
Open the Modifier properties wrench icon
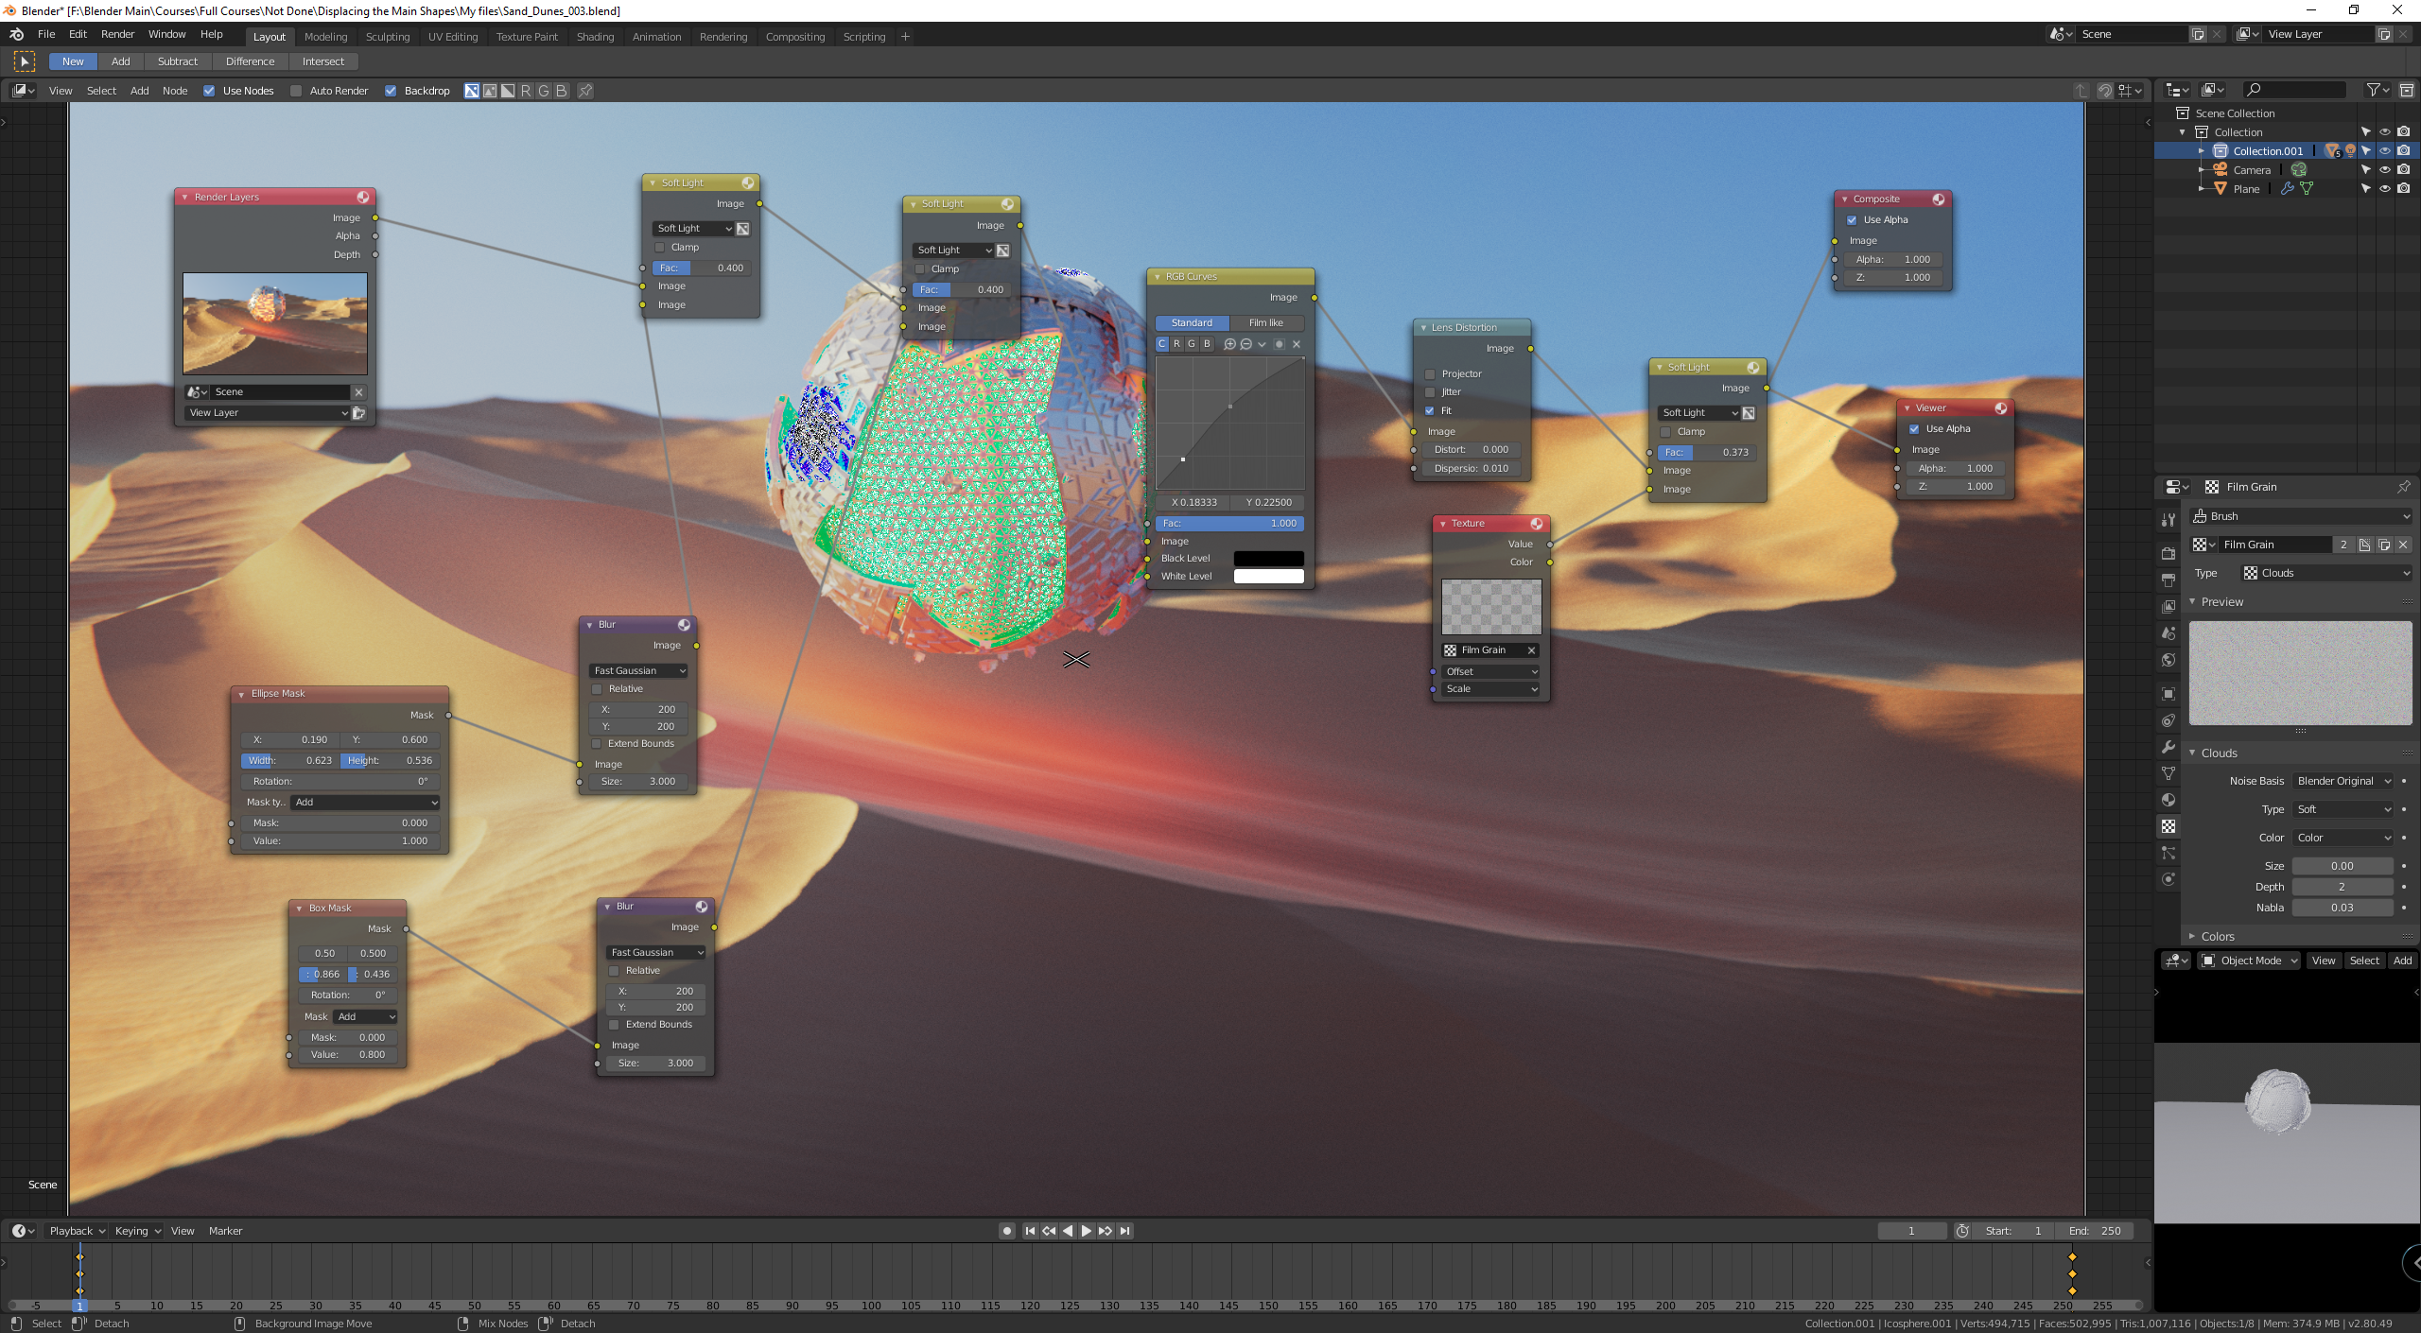(2168, 747)
